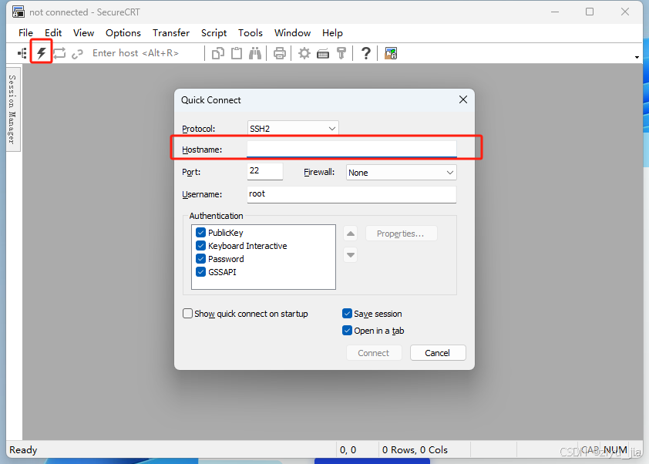Click the Quick Connect lightning icon
Image resolution: width=649 pixels, height=464 pixels.
(x=42, y=53)
